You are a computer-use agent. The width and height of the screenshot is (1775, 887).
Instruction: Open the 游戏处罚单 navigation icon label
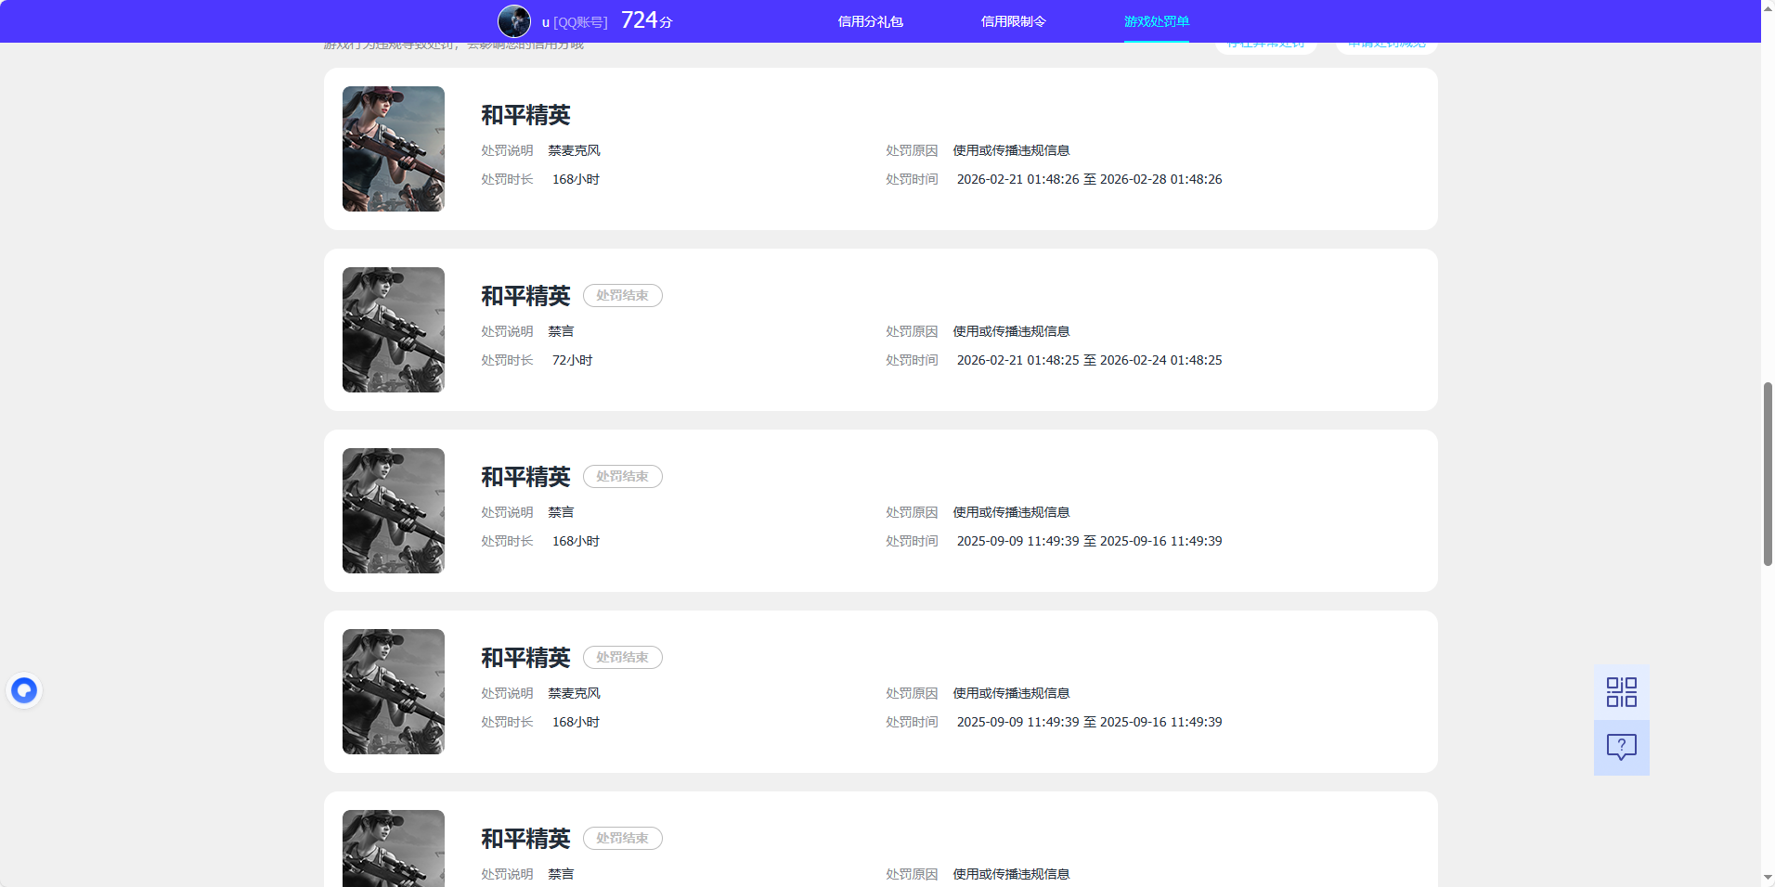pyautogui.click(x=1155, y=20)
